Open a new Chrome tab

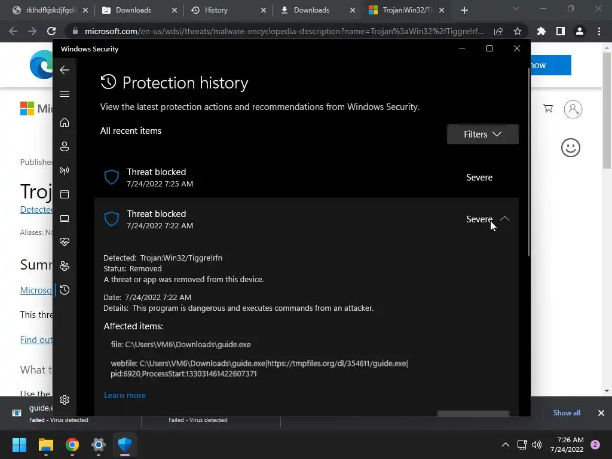tap(464, 10)
